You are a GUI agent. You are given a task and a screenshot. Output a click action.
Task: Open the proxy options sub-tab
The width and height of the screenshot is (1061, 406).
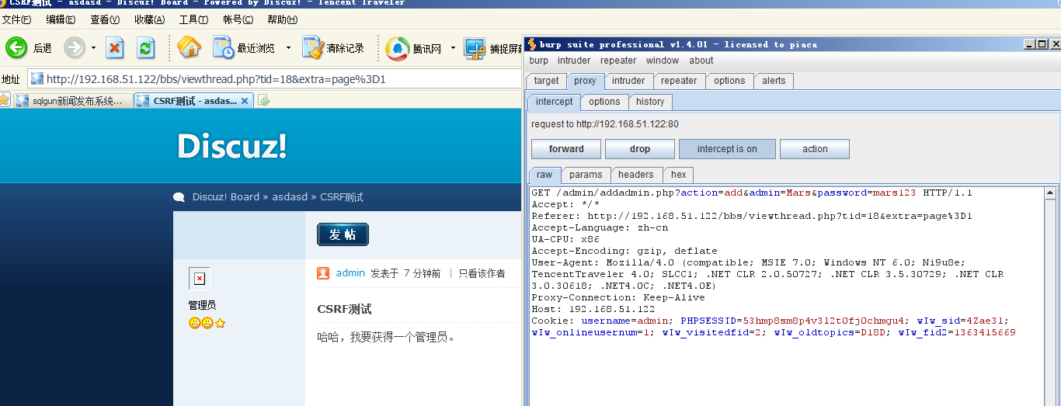pyautogui.click(x=604, y=102)
